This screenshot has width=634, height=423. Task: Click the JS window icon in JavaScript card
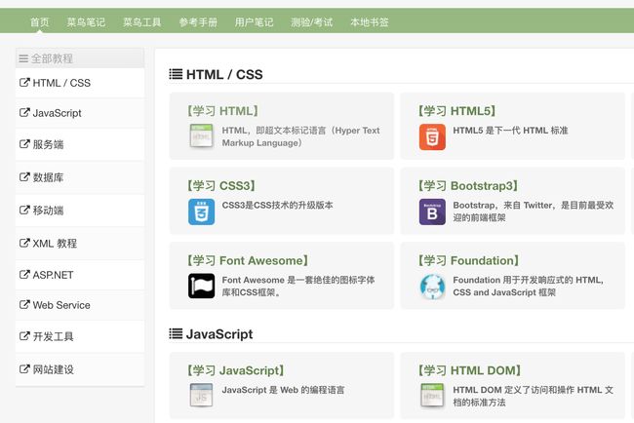tap(201, 395)
